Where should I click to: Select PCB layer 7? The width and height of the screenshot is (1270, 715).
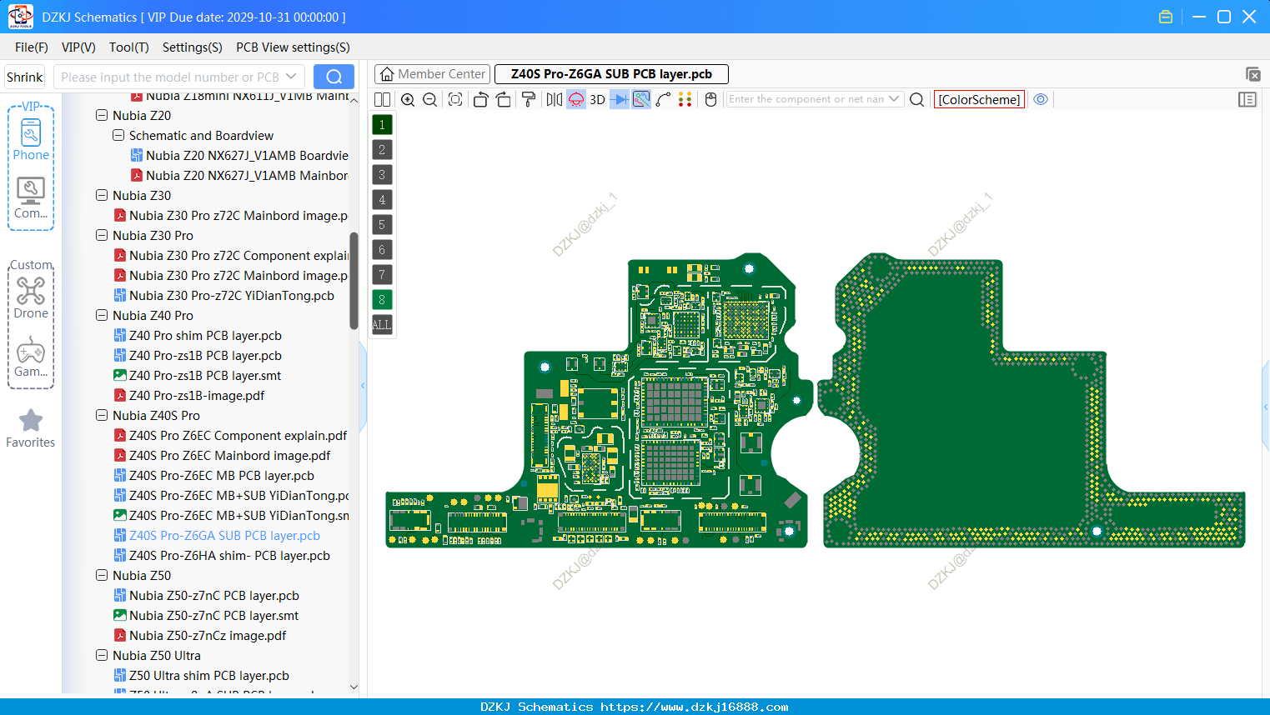[382, 275]
